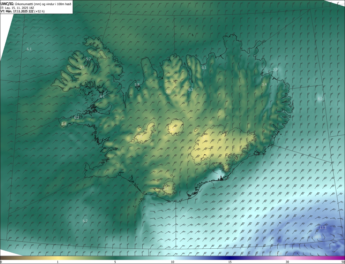The image size is (345, 264).
Task: Click the 7.7 precipitation value
Action: [x=275, y=70]
